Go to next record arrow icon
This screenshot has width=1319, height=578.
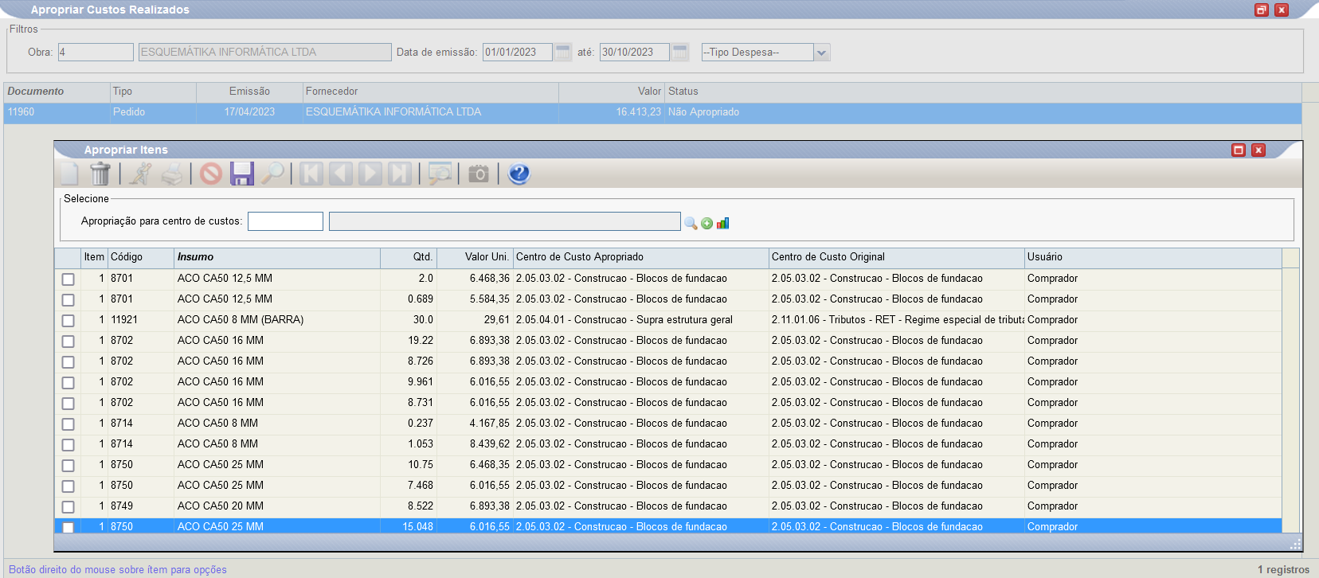click(370, 174)
